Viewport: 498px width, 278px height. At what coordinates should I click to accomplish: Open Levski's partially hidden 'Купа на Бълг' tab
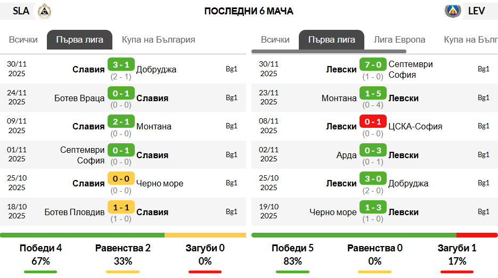[x=471, y=40]
